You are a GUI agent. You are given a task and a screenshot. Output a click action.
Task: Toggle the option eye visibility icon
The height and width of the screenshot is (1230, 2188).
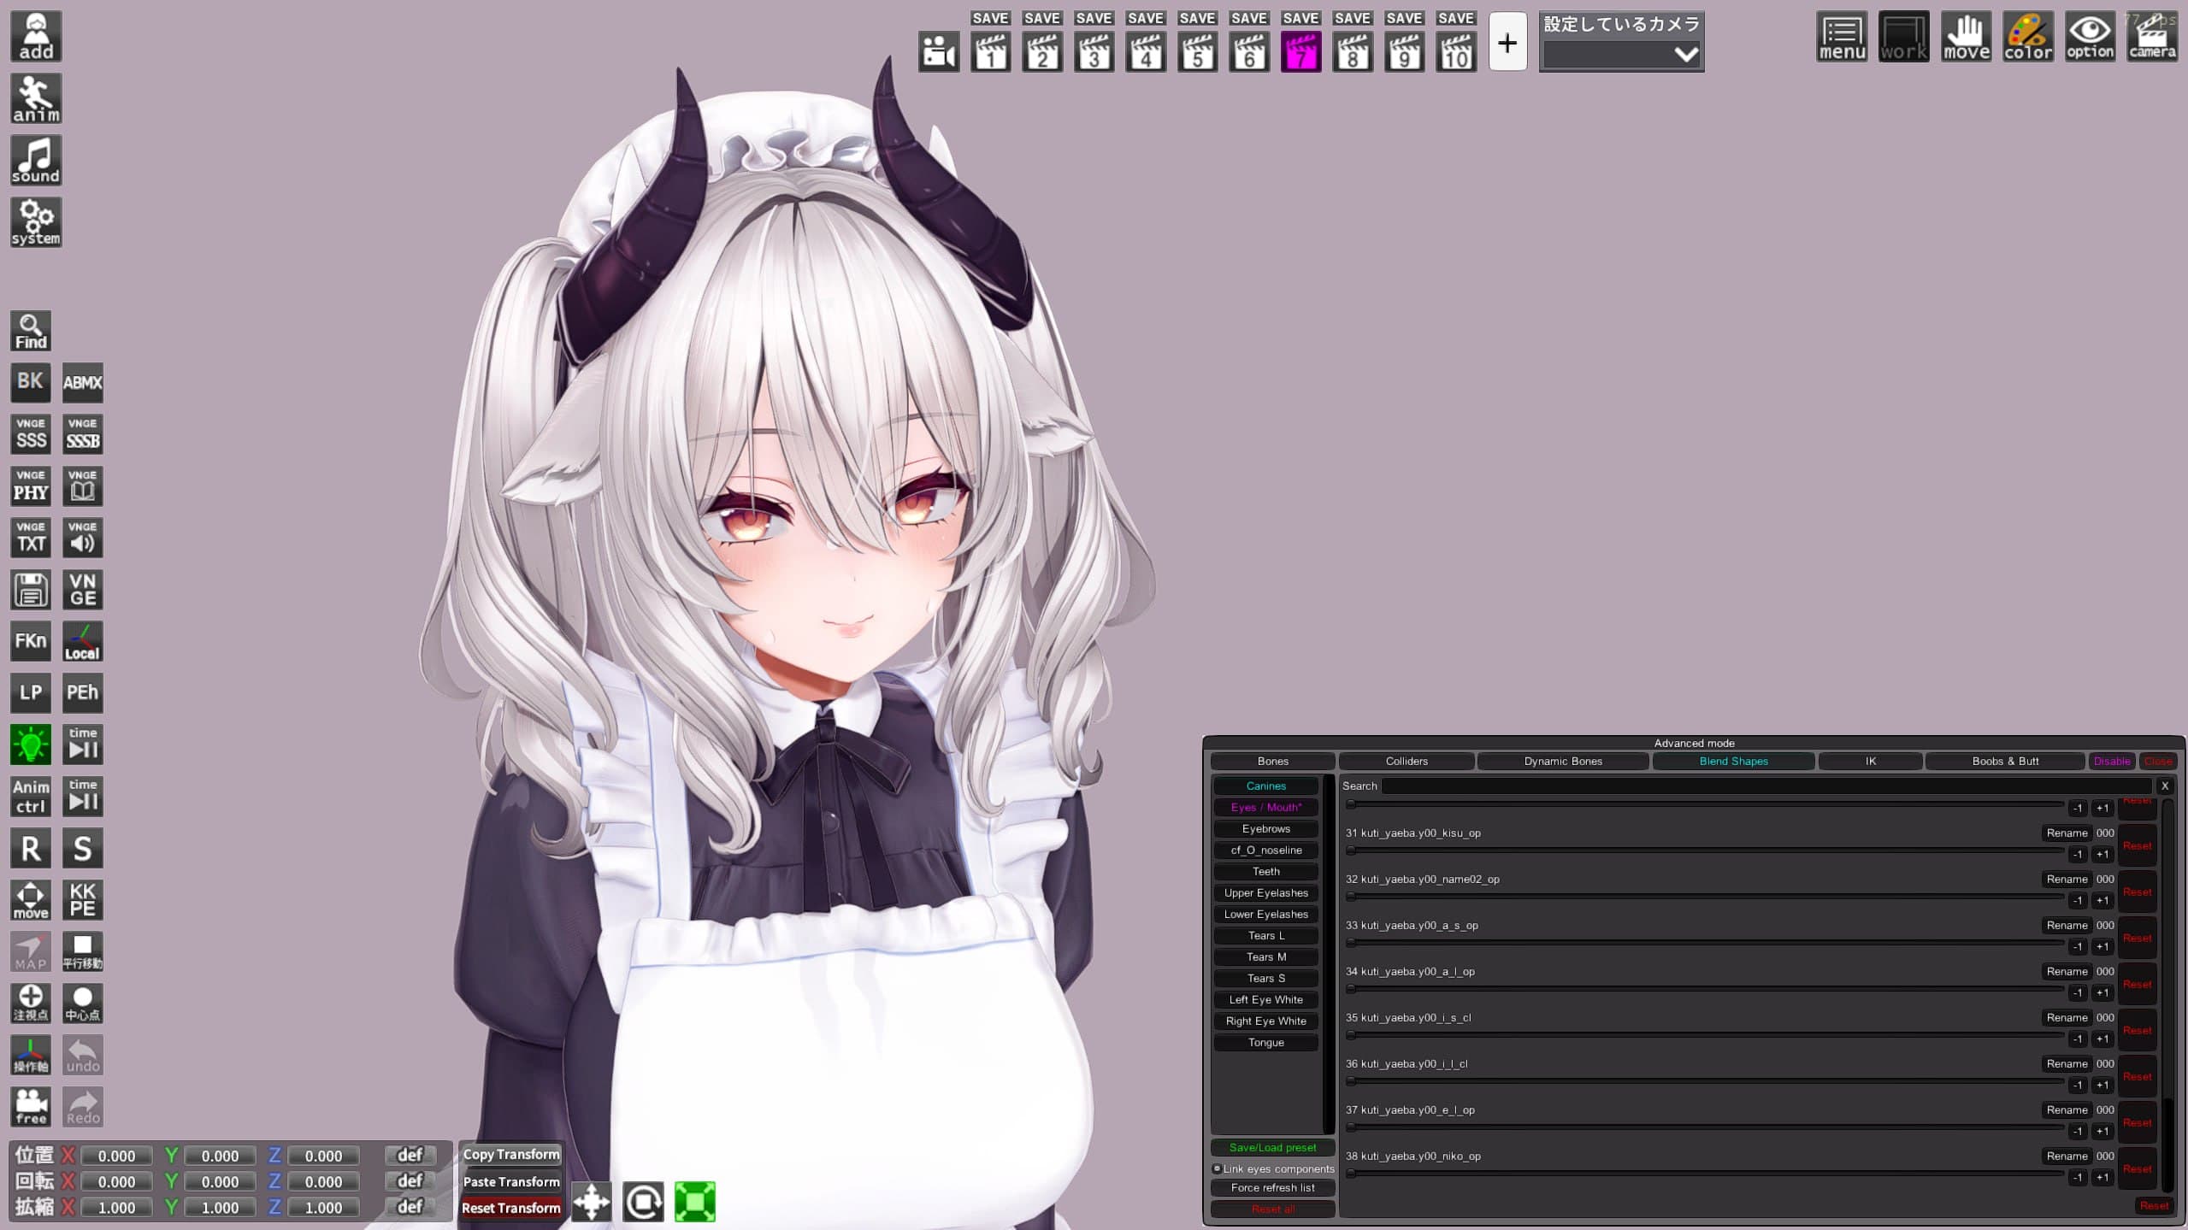2090,37
